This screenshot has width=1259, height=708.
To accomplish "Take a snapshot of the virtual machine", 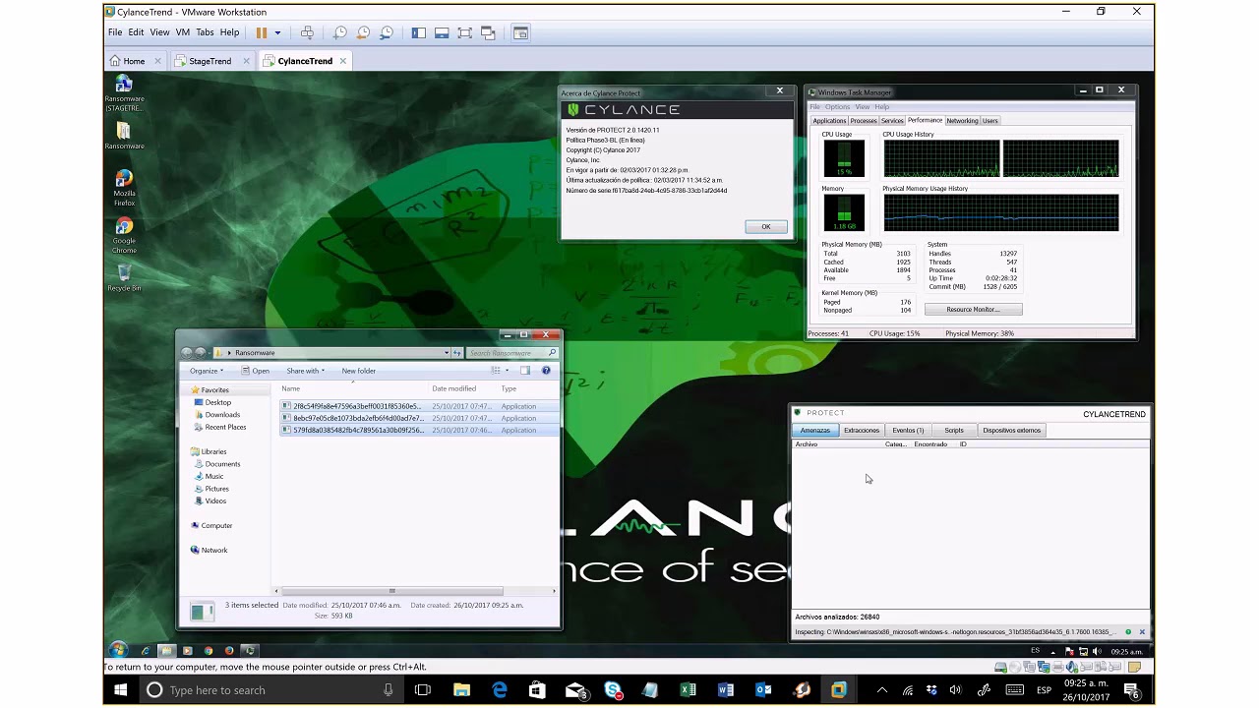I will click(x=340, y=32).
